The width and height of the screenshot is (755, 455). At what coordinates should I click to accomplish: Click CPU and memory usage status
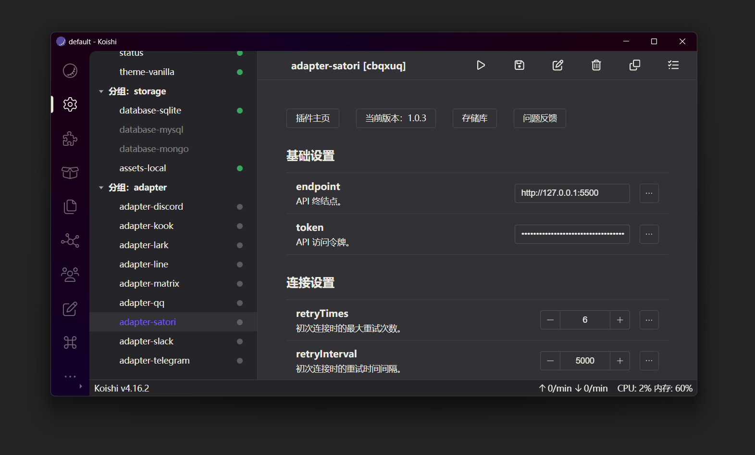[655, 388]
